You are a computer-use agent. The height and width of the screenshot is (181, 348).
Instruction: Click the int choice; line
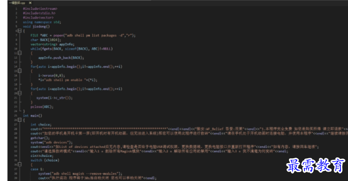(x=41, y=125)
